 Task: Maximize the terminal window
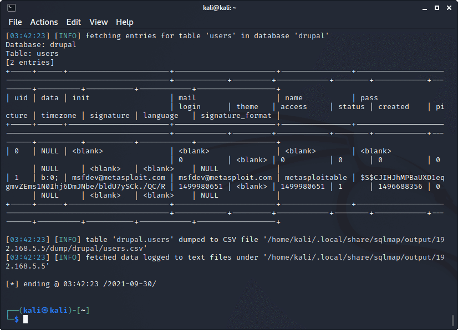pyautogui.click(x=437, y=8)
